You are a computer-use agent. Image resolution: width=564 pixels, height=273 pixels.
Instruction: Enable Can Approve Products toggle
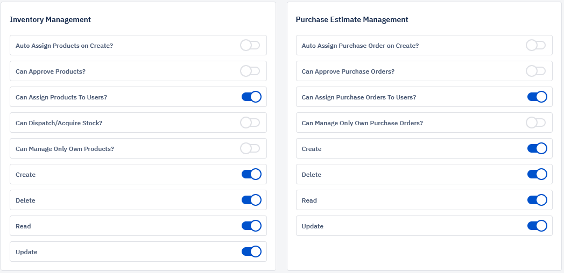click(250, 71)
